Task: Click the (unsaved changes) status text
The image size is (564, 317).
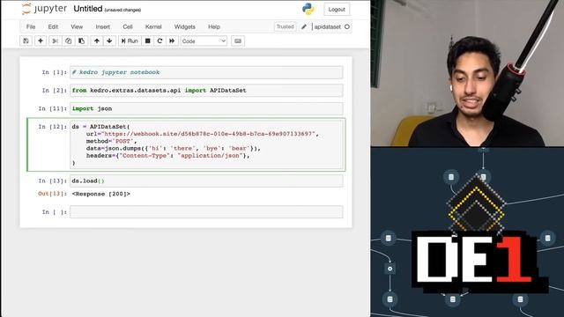Action: pyautogui.click(x=122, y=10)
